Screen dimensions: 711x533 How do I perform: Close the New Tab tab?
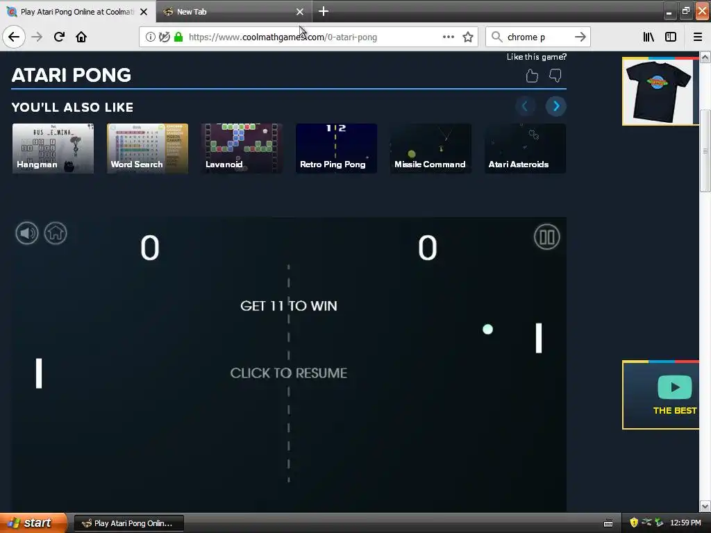[300, 12]
